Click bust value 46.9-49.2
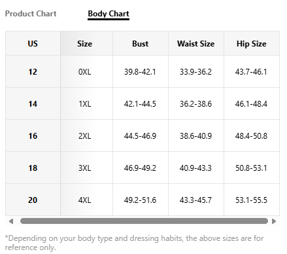The image size is (287, 254). [x=141, y=168]
